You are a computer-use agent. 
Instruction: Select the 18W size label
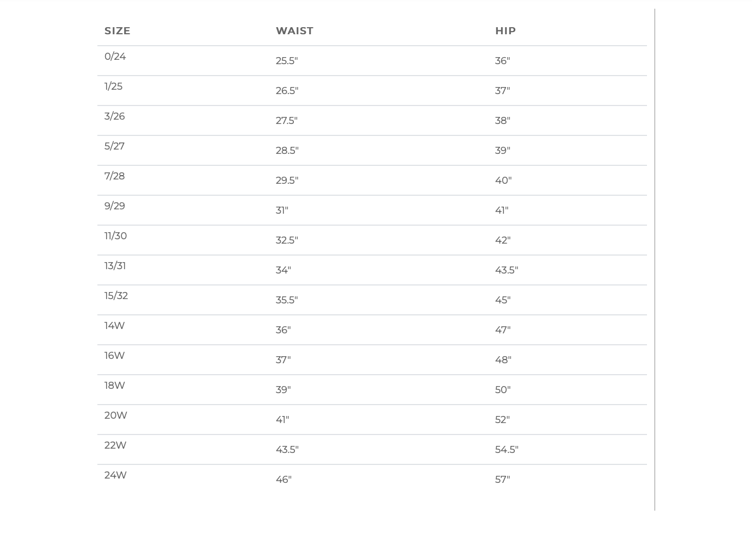click(x=114, y=386)
